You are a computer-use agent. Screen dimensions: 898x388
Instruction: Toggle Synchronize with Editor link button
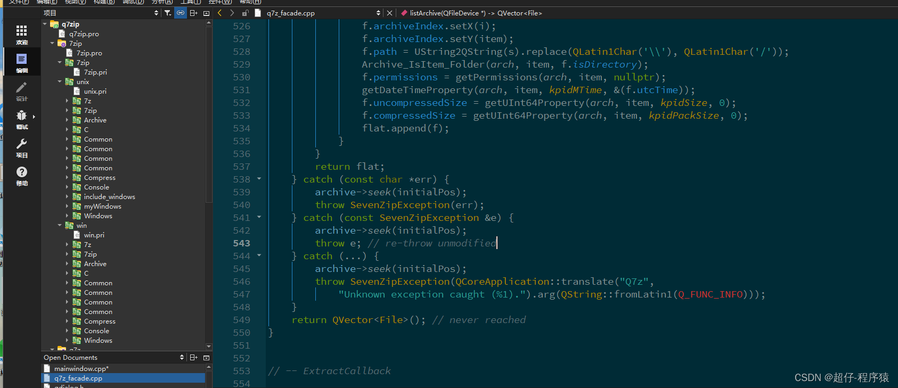pos(181,13)
